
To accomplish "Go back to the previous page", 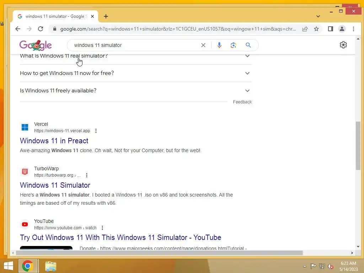I will [18, 29].
